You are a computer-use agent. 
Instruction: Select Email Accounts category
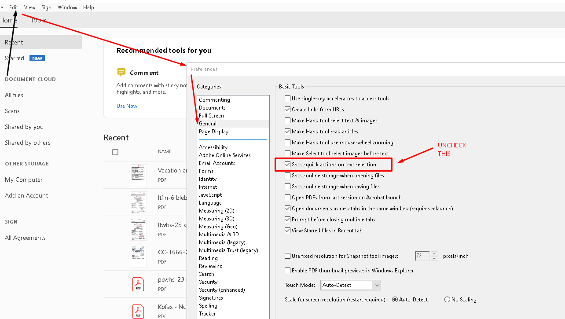point(216,163)
